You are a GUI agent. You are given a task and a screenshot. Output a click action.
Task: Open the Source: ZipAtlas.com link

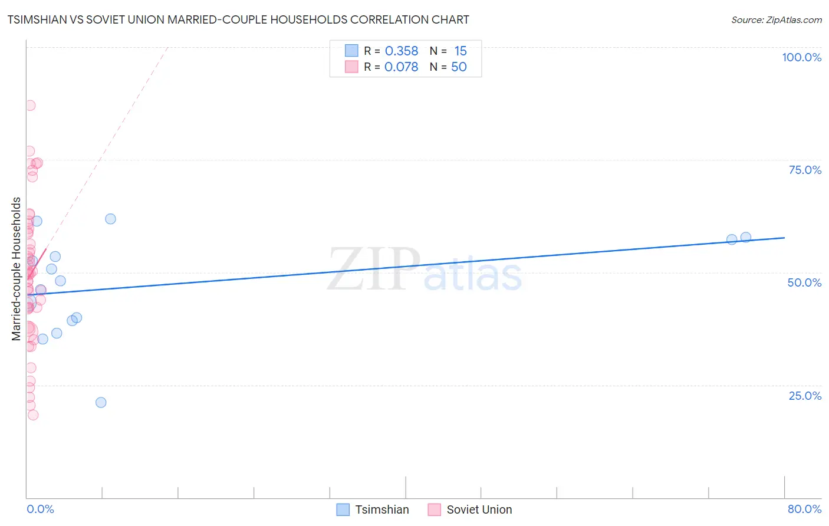tap(777, 20)
